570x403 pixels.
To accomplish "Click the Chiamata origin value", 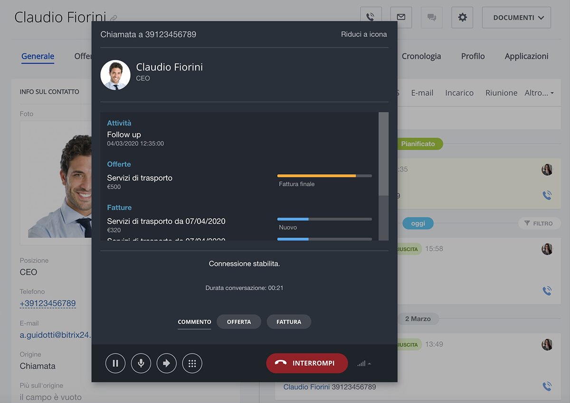I will tap(38, 366).
